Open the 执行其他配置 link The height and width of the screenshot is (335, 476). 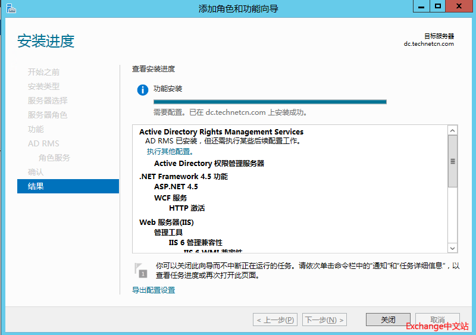pos(170,152)
